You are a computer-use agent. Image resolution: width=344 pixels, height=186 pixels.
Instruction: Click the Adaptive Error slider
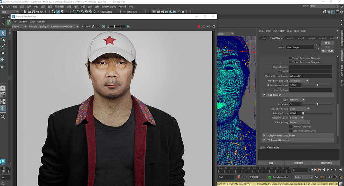click(318, 113)
